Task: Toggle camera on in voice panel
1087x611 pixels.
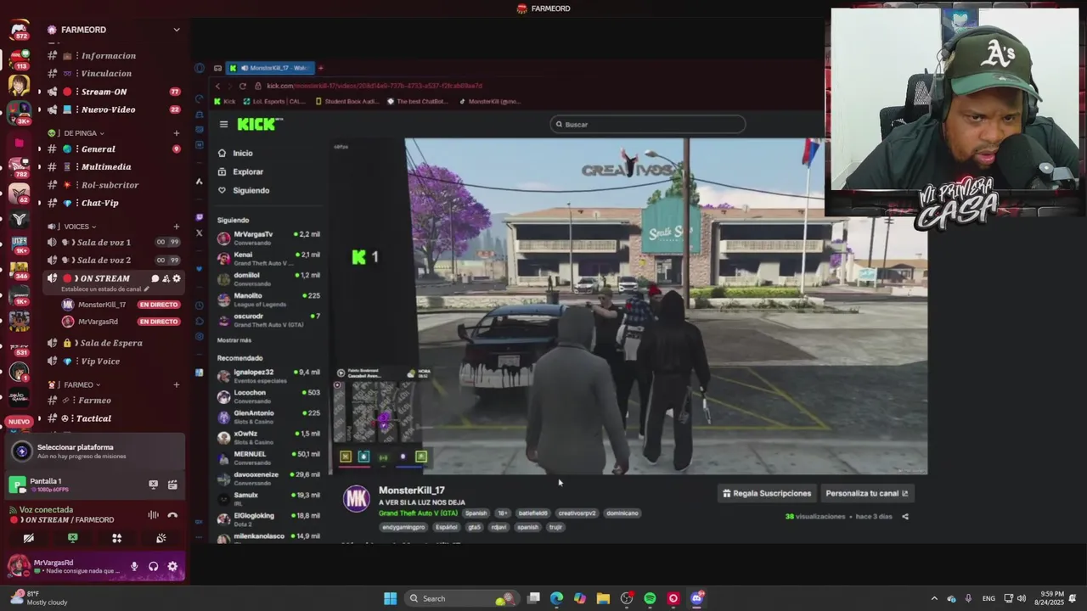Action: [29, 538]
